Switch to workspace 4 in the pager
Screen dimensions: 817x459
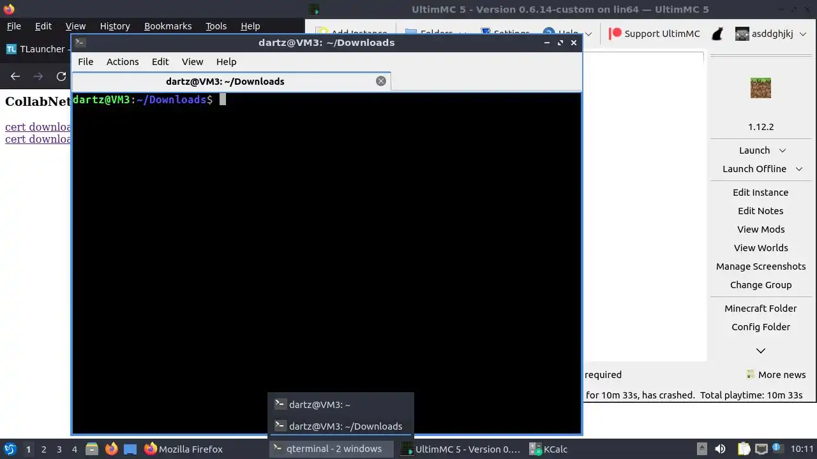pos(74,449)
